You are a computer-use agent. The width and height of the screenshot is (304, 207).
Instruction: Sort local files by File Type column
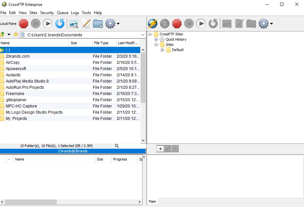(104, 43)
